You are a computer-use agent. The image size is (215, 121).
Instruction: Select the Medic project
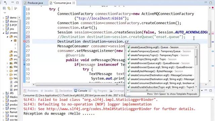tap(12, 97)
